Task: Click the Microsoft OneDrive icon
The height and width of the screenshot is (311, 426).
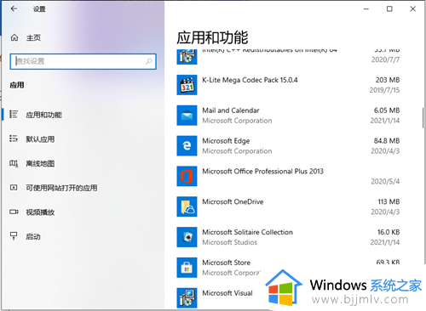Action: pos(187,206)
